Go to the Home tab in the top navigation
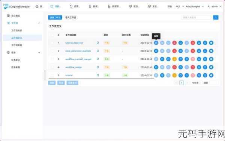Image resolution: width=225 pixels, height=141 pixels. pyautogui.click(x=40, y=6)
